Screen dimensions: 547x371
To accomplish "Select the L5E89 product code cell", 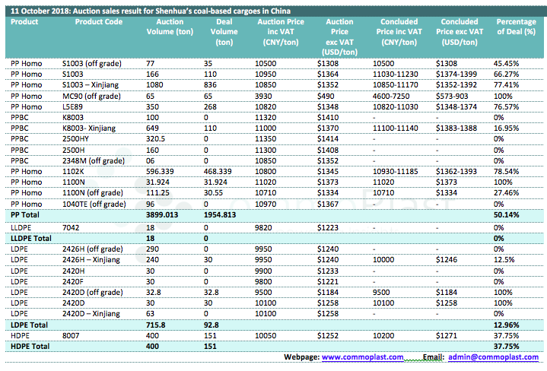I will (74, 108).
